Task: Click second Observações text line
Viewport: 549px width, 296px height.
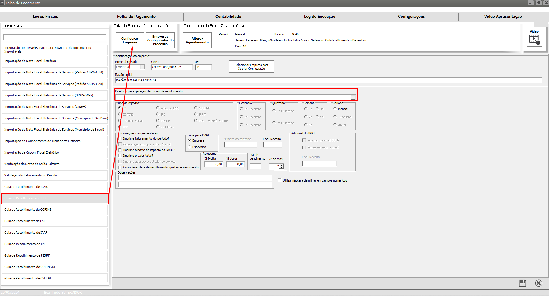Action: point(195,185)
